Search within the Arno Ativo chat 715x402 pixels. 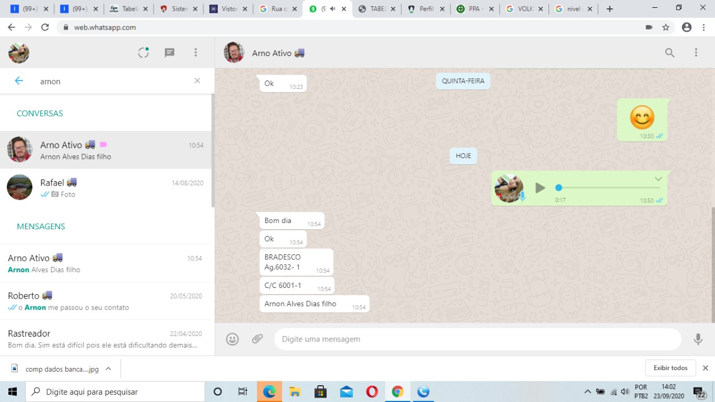point(669,53)
